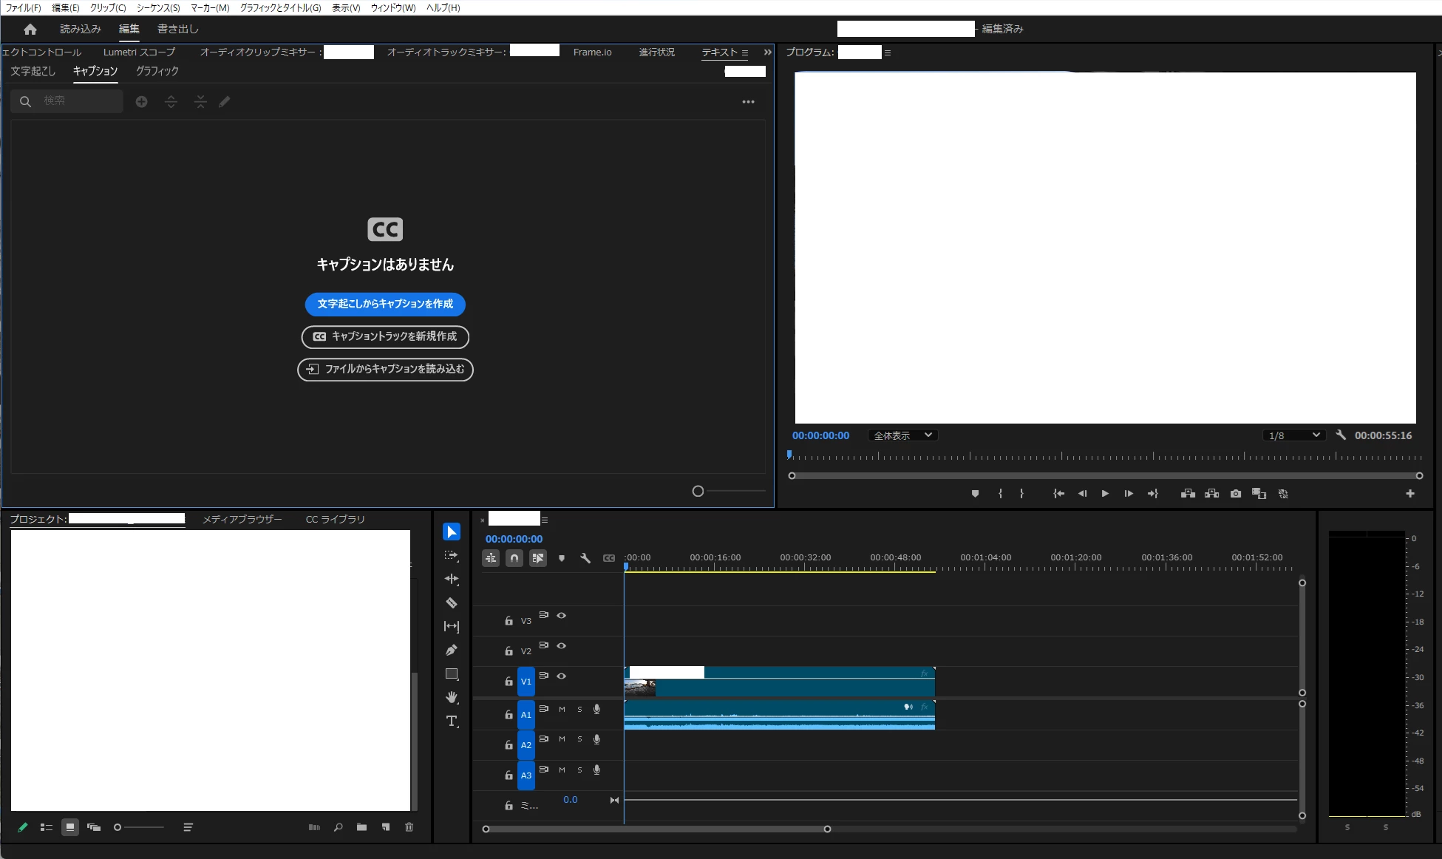Viewport: 1442px width, 859px height.
Task: Open playback resolution dropdown 1/8
Action: 1293,435
